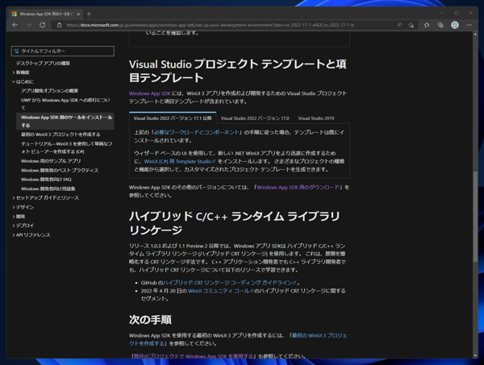Click the browser forward arrow
This screenshot has width=484, height=365.
[29, 25]
